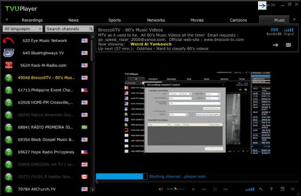This screenshot has width=301, height=196.
Task: Select channel 70771 FX101.9 Halifax
Action: pyautogui.click(x=45, y=177)
